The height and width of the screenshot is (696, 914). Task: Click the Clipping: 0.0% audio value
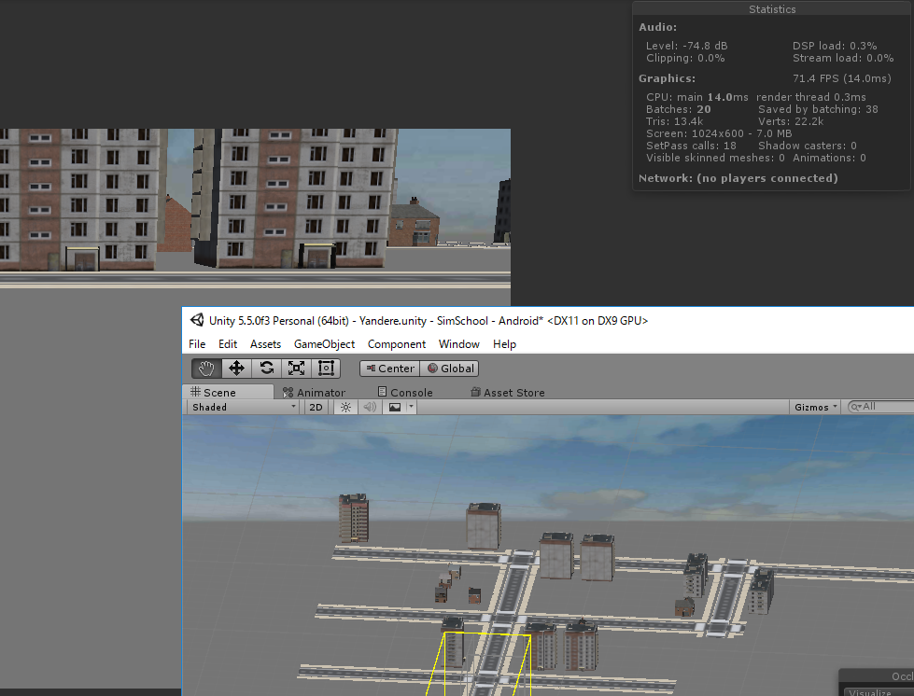[685, 58]
